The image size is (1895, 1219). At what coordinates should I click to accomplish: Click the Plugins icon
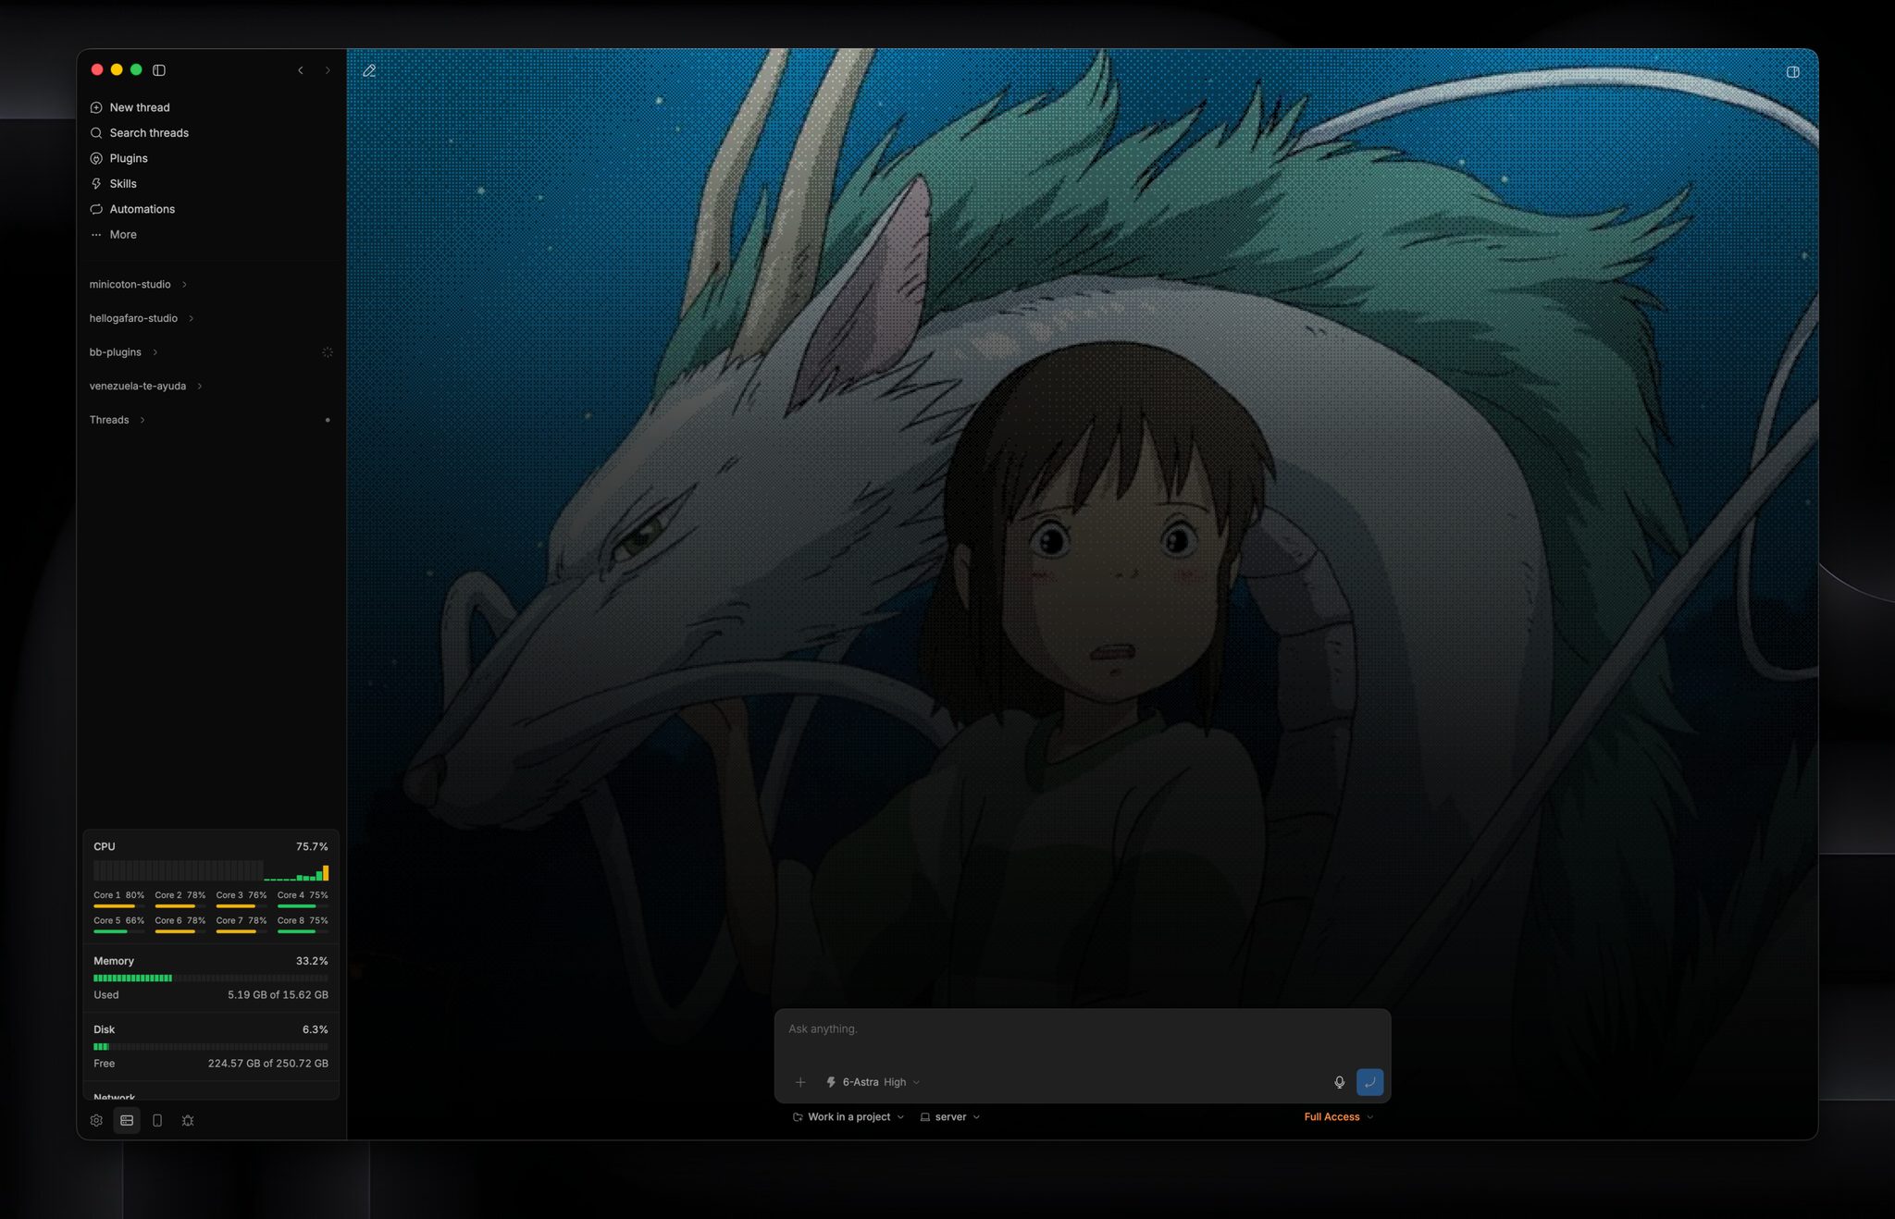pyautogui.click(x=96, y=158)
